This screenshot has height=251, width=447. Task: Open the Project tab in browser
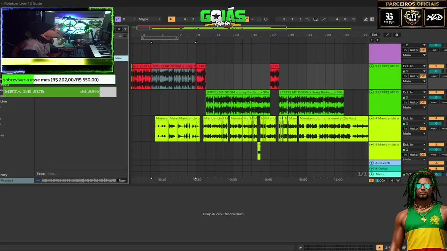click(x=17, y=181)
